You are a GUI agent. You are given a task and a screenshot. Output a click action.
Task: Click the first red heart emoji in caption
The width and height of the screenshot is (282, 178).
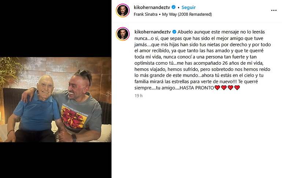click(x=217, y=88)
